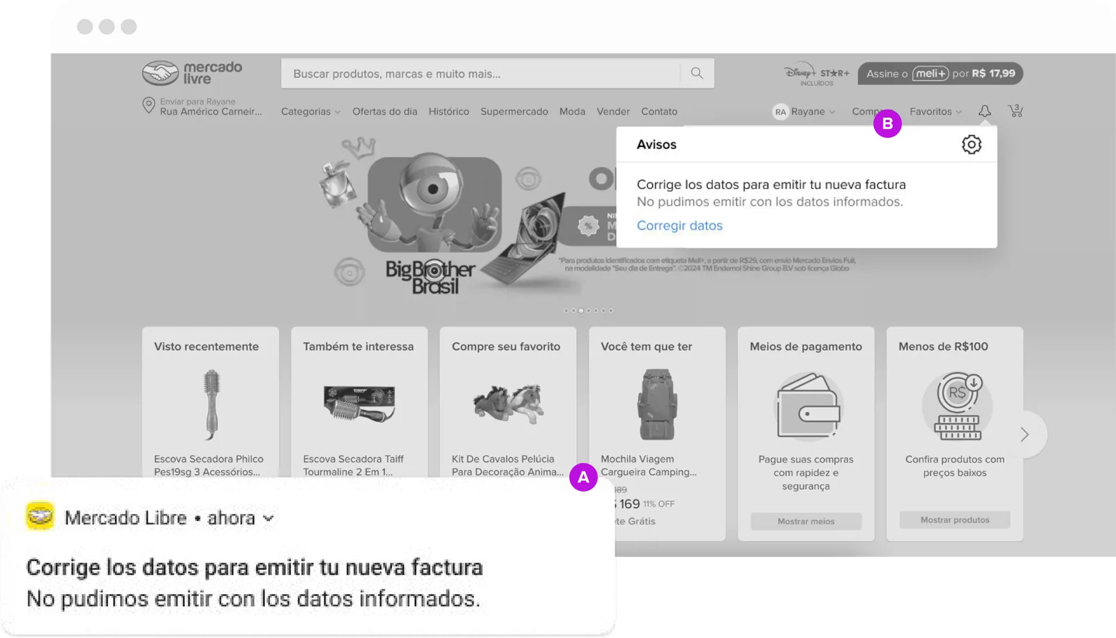Select the third banner carousel dot
Viewport: 1116px width, 638px height.
click(581, 310)
